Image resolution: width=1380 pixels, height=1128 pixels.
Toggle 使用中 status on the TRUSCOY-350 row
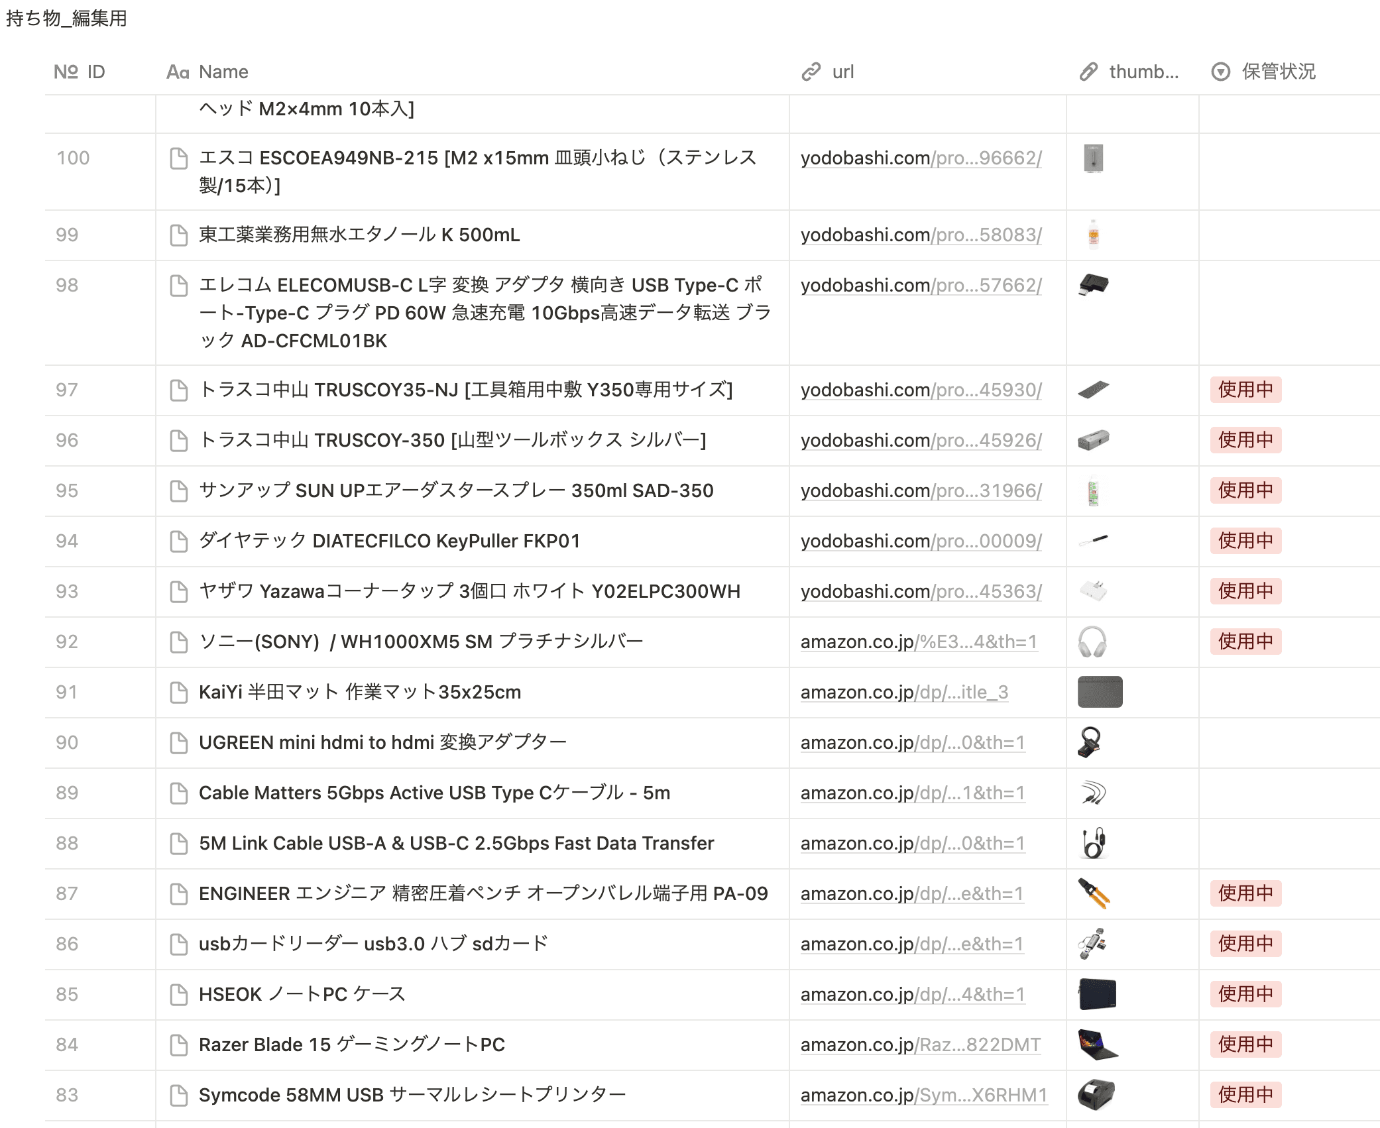click(x=1245, y=439)
